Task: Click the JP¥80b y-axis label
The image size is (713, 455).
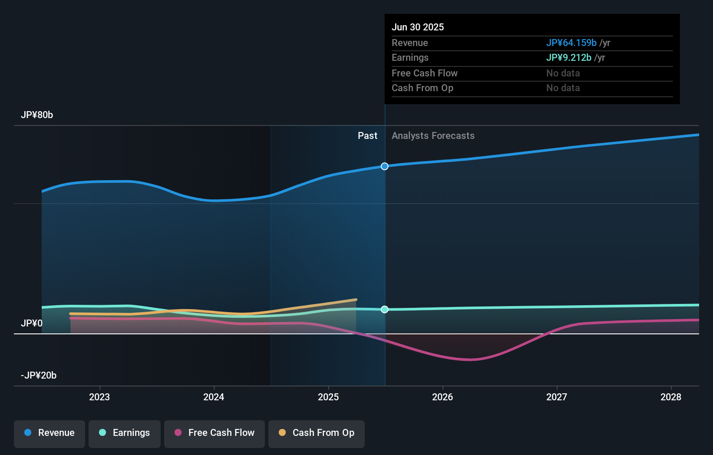Action: tap(37, 115)
